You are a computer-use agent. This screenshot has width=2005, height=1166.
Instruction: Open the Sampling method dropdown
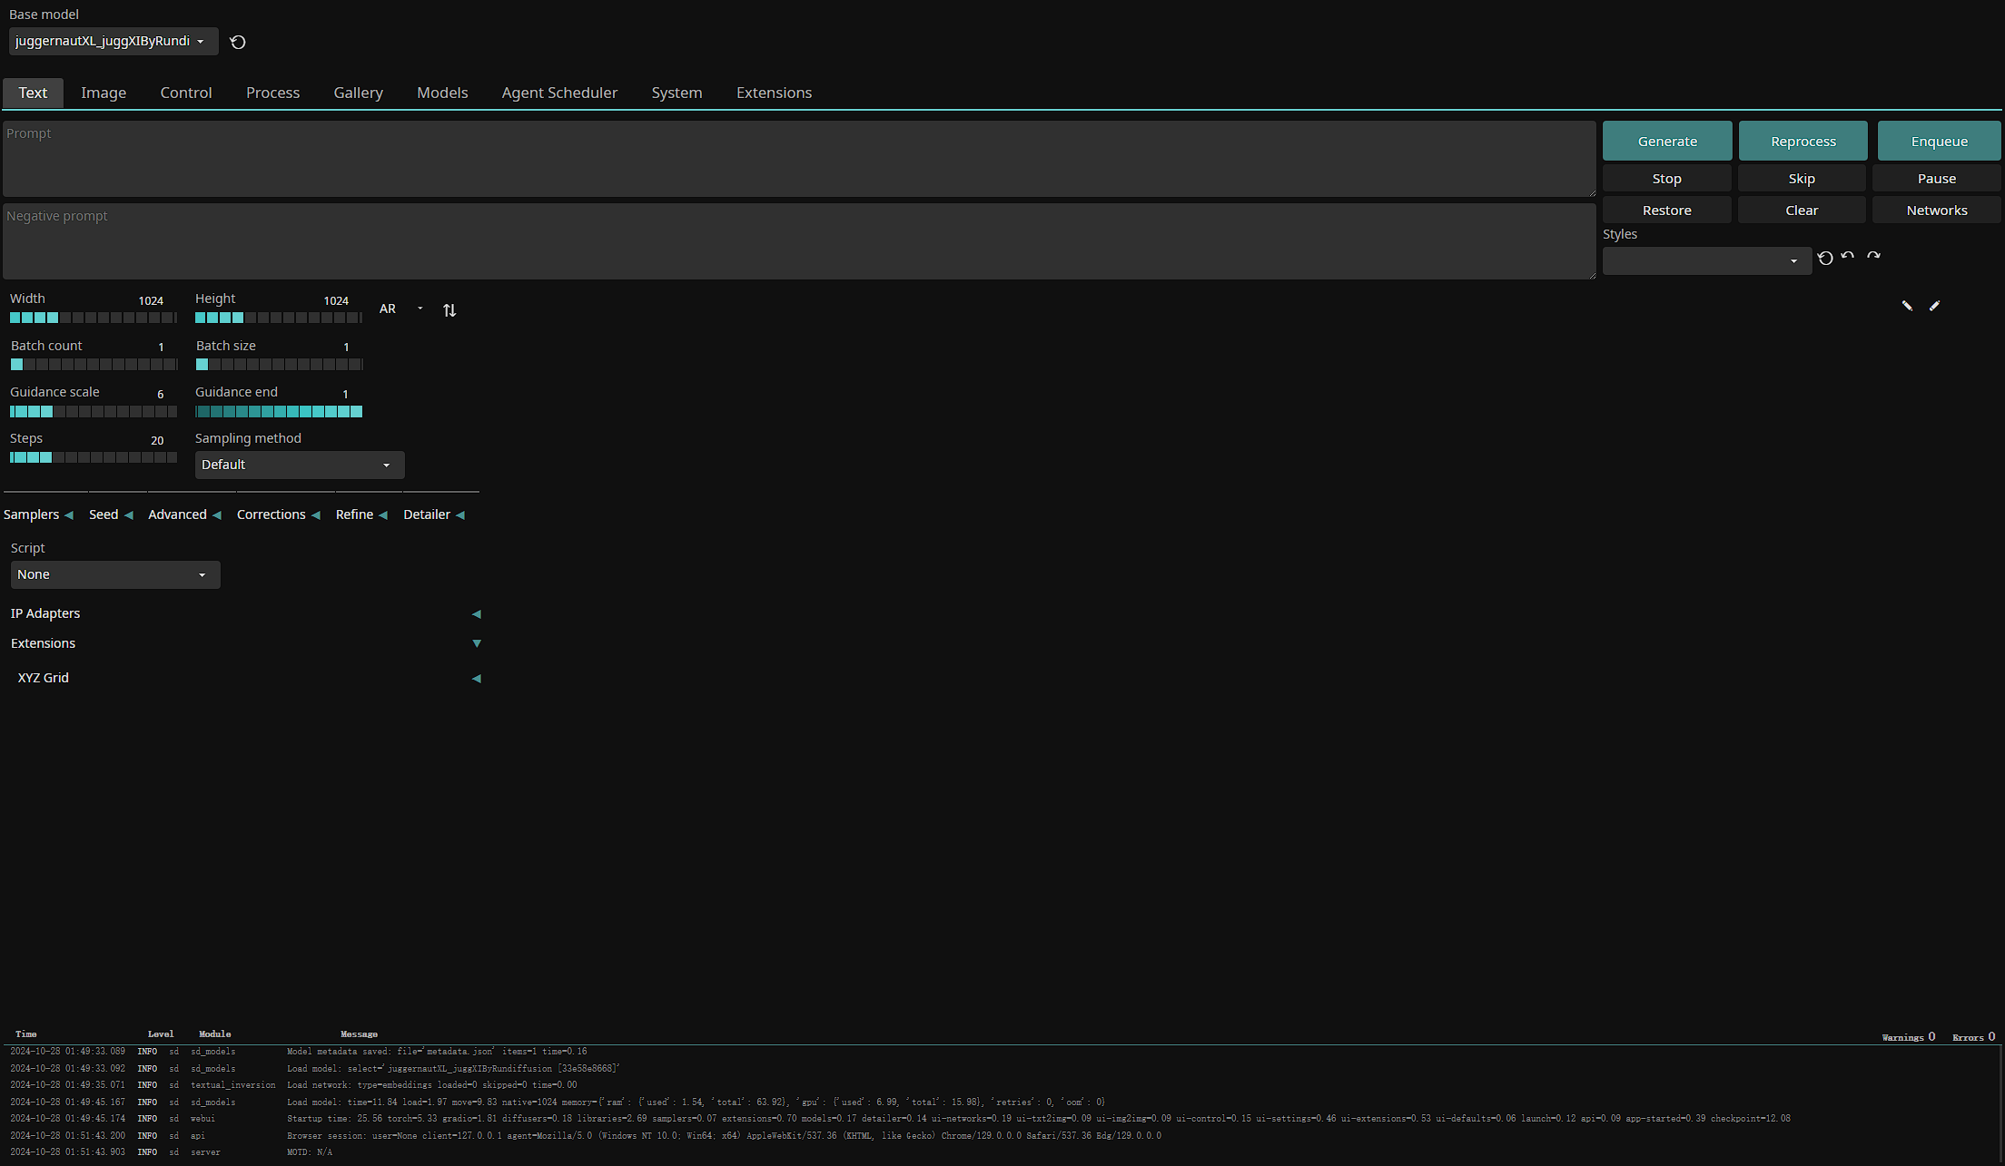point(299,465)
